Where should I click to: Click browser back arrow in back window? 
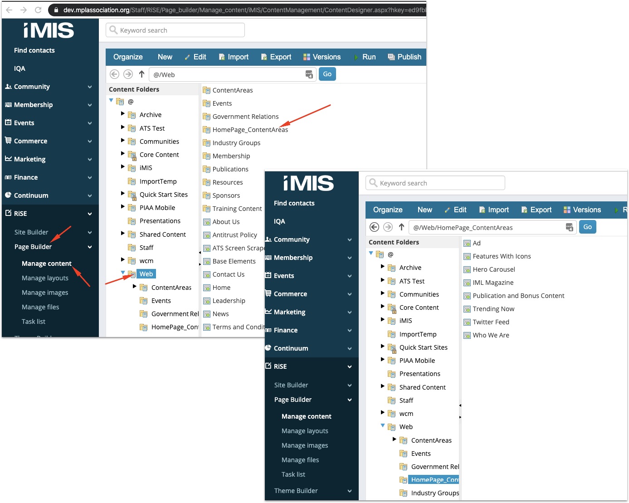pyautogui.click(x=9, y=10)
